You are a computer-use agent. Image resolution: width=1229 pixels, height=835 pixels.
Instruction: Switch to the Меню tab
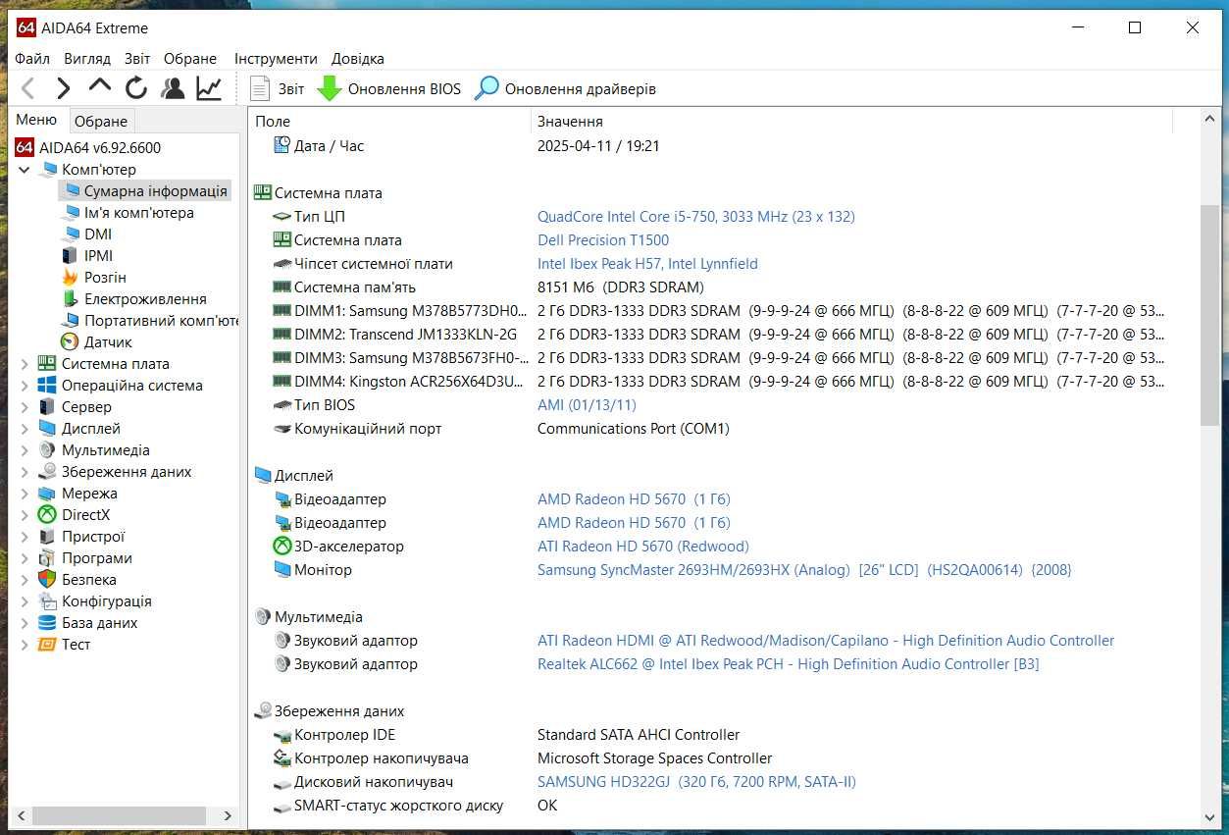click(36, 120)
